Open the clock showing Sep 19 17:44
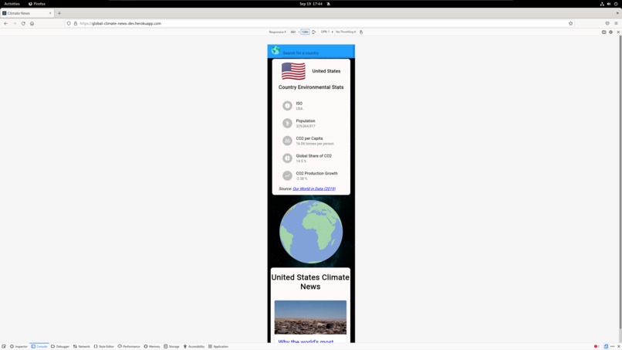 [x=311, y=4]
